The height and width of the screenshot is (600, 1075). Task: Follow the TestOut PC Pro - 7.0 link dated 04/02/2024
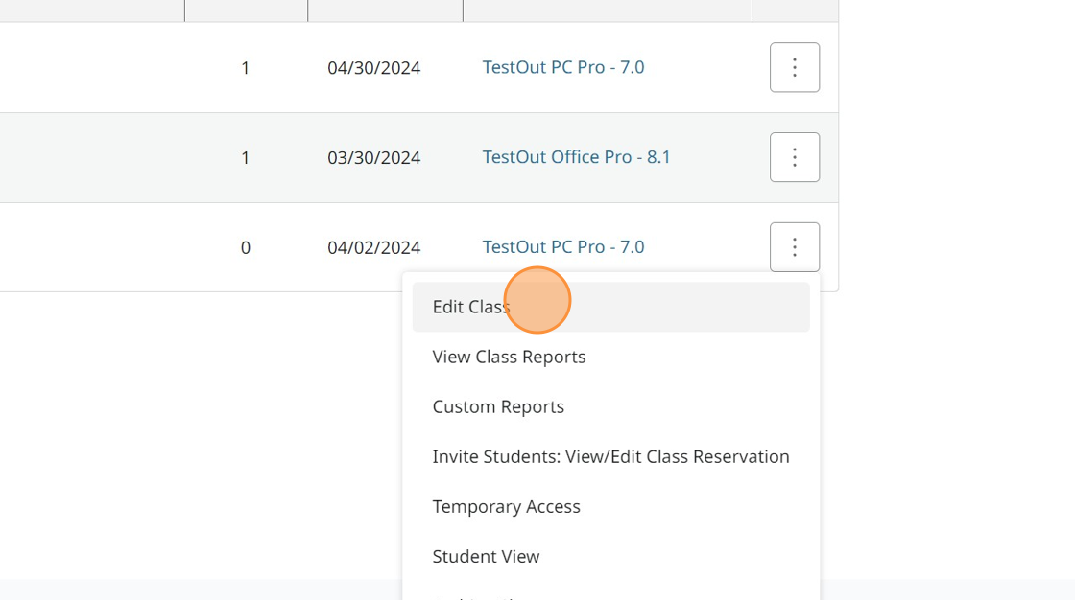562,247
